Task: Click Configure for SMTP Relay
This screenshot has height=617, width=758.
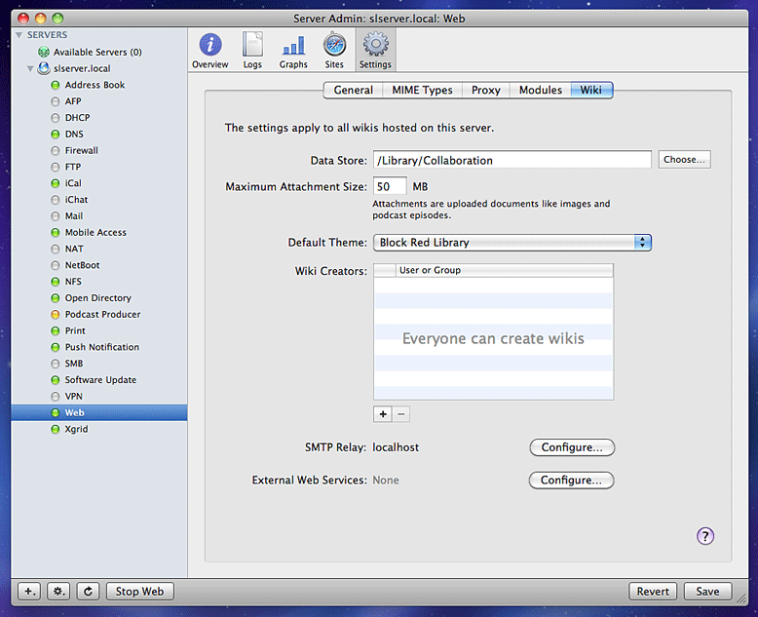Action: click(x=572, y=447)
